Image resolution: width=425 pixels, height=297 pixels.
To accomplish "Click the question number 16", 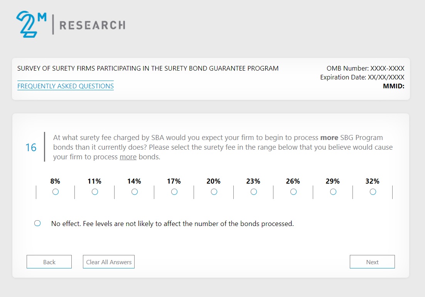I will (x=31, y=148).
